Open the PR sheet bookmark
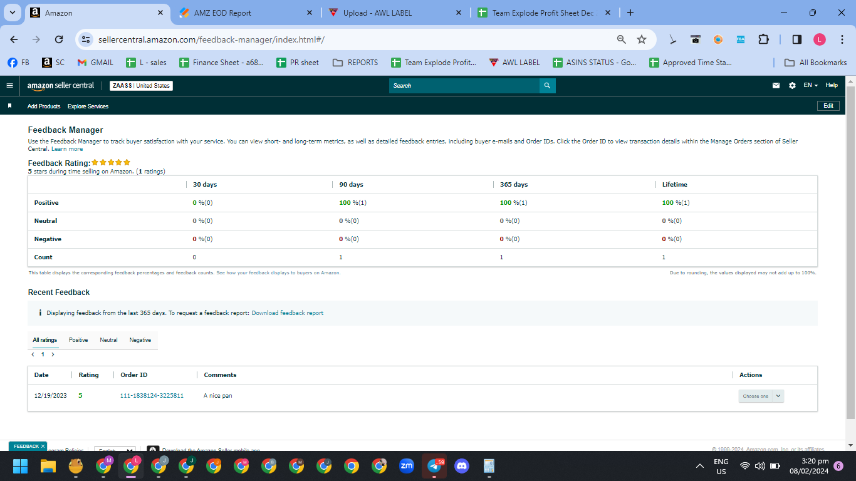Screen dimensions: 856x481 point(298,63)
